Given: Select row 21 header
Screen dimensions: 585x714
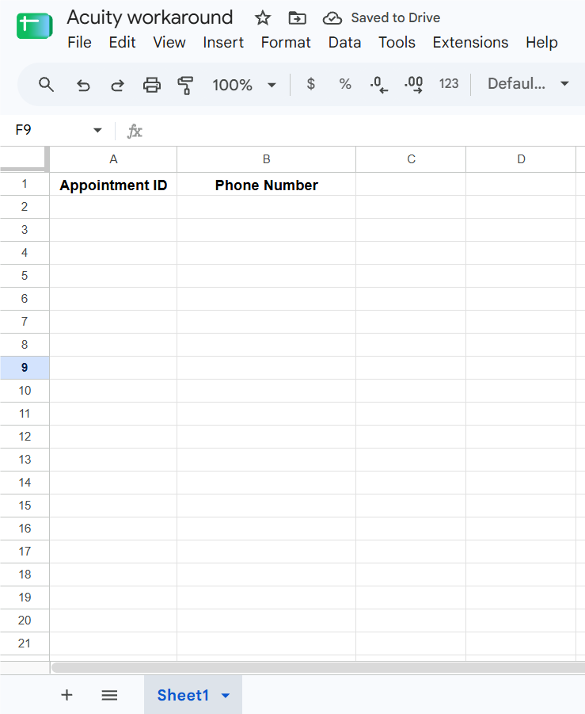Looking at the screenshot, I should 25,643.
